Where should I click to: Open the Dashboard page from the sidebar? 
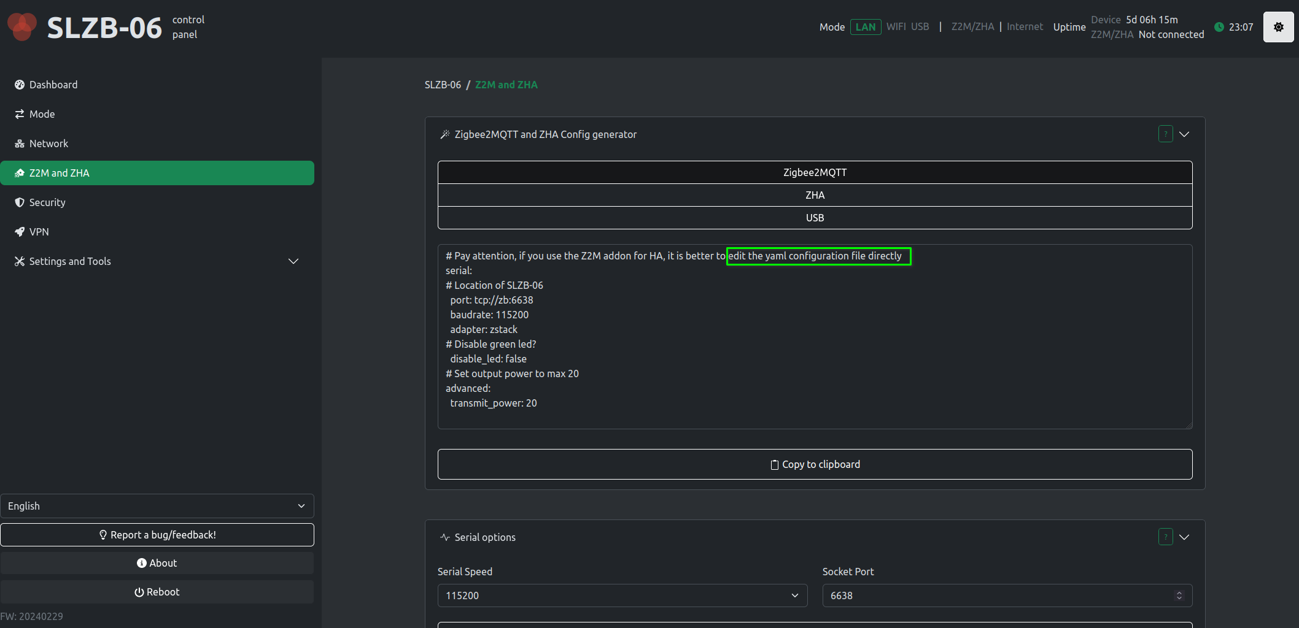click(x=53, y=84)
